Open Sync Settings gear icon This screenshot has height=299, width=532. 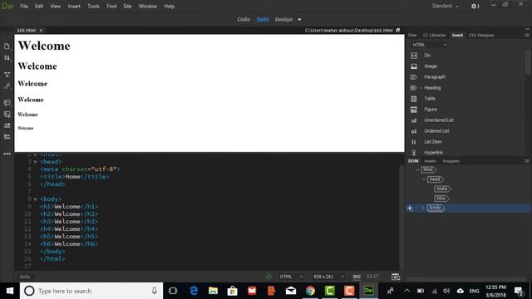(x=475, y=6)
